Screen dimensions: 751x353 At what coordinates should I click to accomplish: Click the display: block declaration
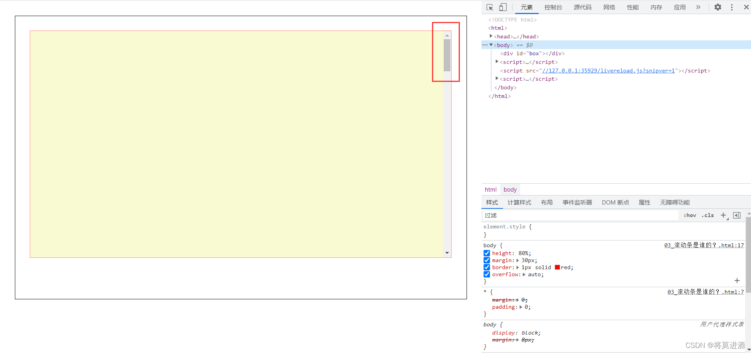coord(516,333)
